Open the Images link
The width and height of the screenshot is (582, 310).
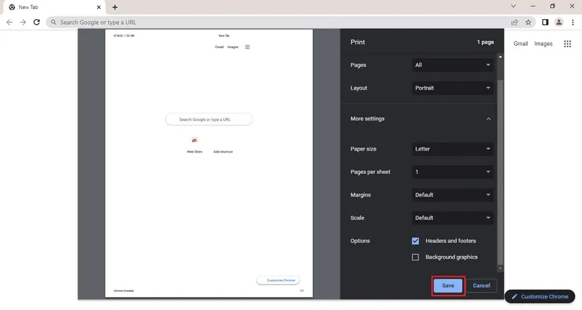(543, 44)
